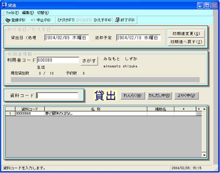
Task: Click the 中止(F6) undo toolbar button
Action: [x=41, y=20]
